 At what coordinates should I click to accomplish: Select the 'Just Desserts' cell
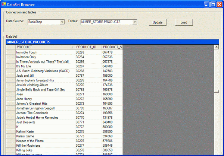(45, 122)
